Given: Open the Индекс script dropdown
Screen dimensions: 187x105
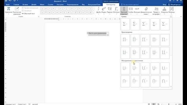Looking at the screenshot, I should pos(104,10).
